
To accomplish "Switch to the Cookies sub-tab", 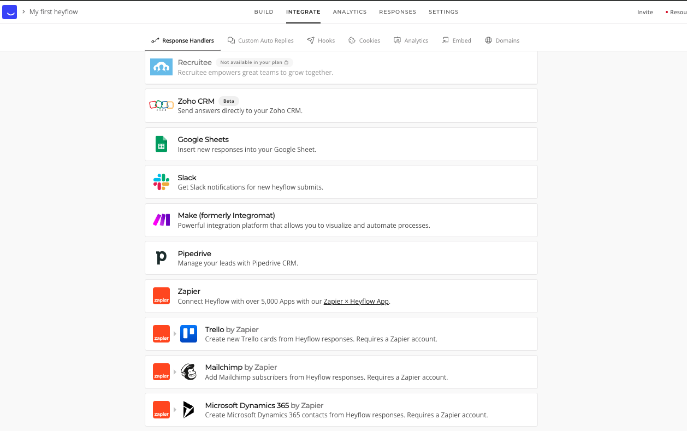I will (x=364, y=40).
